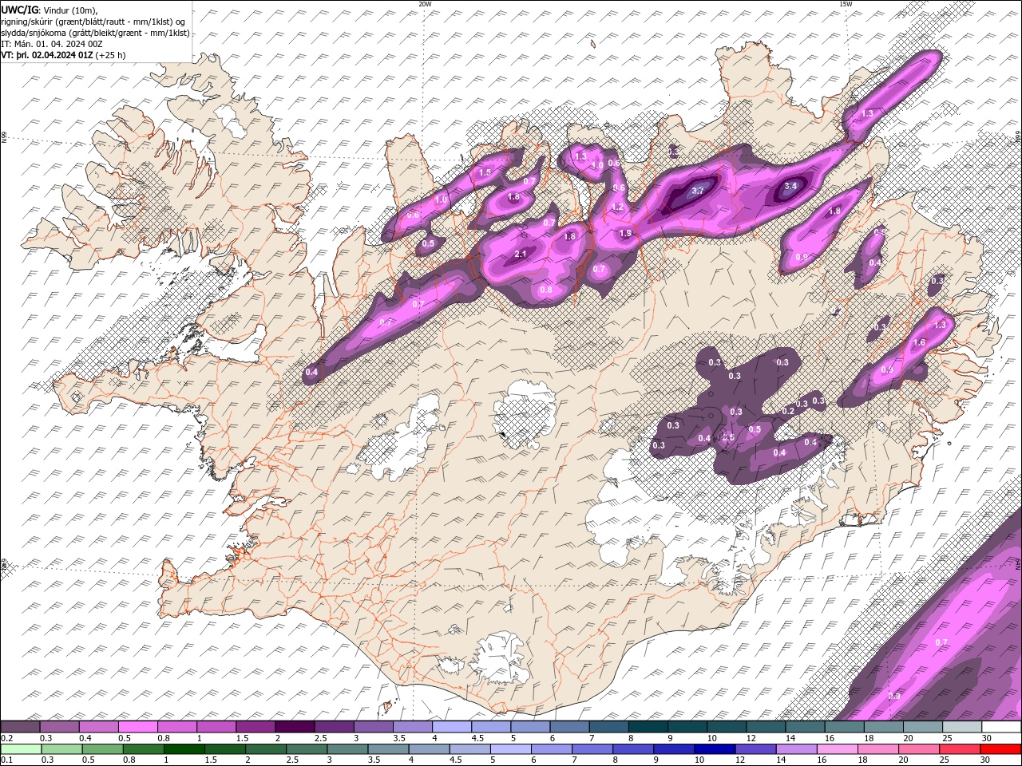Image resolution: width=1022 pixels, height=766 pixels.
Task: Select the light purple swatch labeled 14 in bottom row
Action: point(797,749)
